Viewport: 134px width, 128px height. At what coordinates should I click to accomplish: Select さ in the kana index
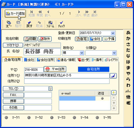128,44
